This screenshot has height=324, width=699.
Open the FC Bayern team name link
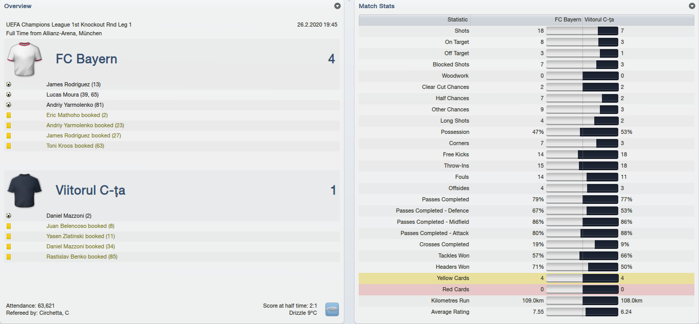tap(86, 59)
